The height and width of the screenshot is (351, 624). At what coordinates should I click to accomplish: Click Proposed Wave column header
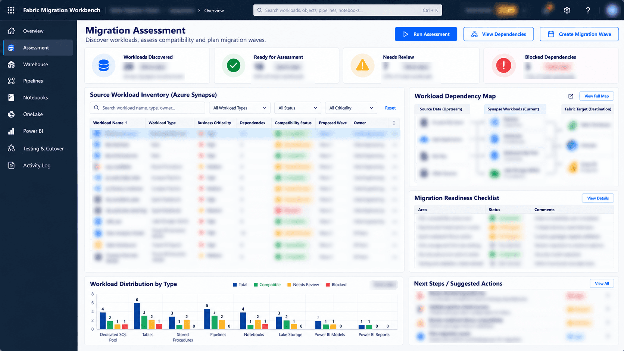pos(333,123)
